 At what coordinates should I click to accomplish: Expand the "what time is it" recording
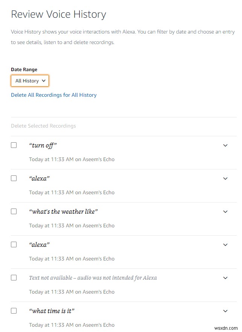[x=225, y=311]
